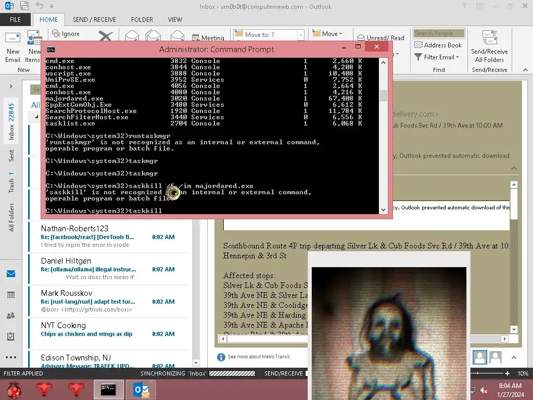
Task: Select the second gray People Pane avatar
Action: (x=496, y=357)
